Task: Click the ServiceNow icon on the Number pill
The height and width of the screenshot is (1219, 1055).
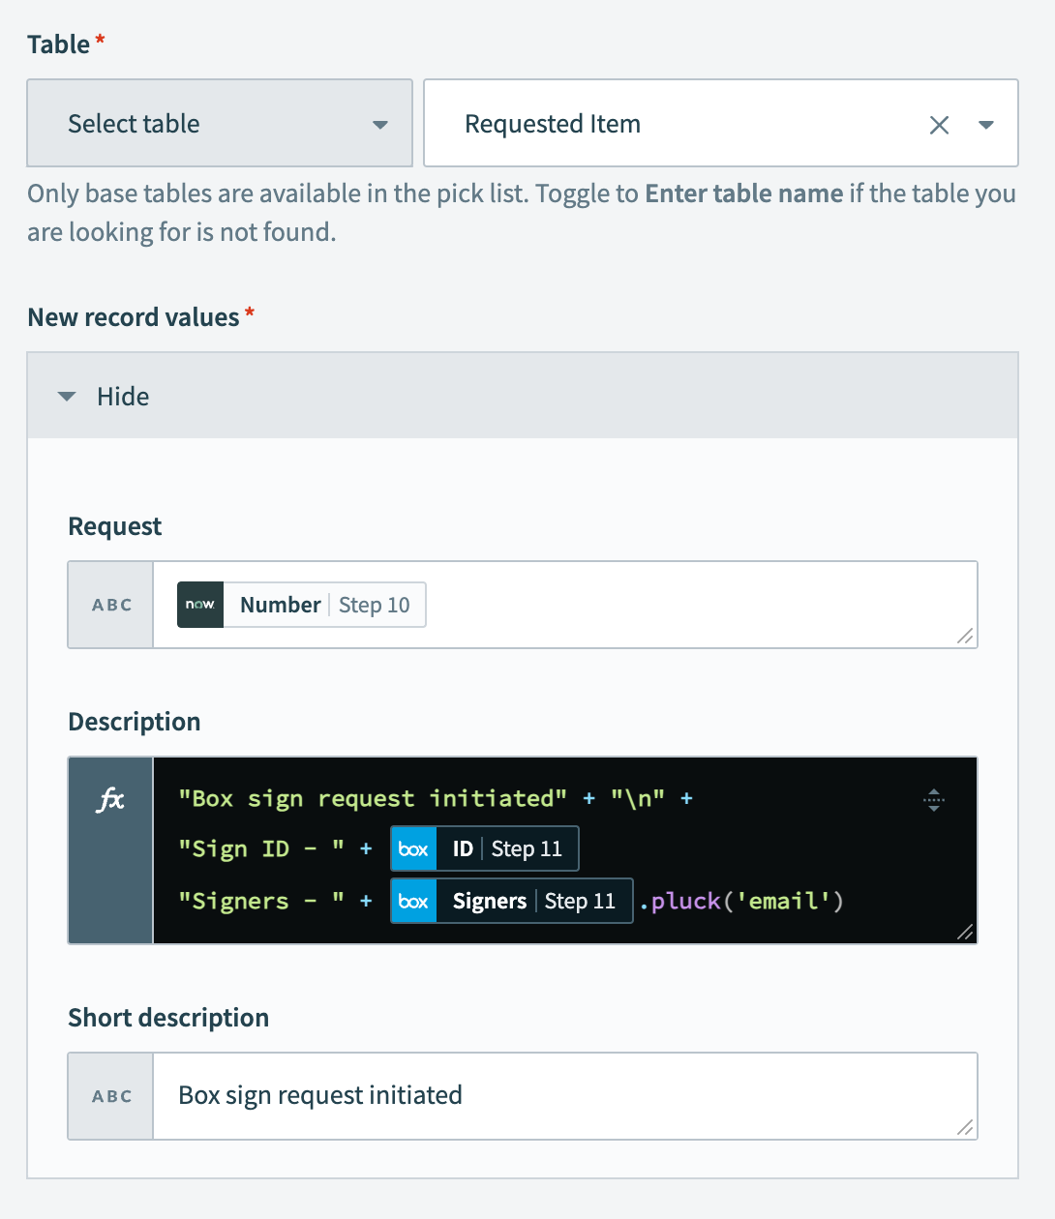Action: [199, 604]
